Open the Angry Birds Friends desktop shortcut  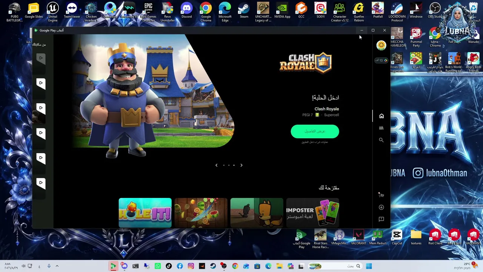coord(473,62)
